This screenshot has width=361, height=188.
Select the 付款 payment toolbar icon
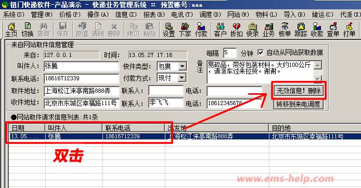coord(201,30)
